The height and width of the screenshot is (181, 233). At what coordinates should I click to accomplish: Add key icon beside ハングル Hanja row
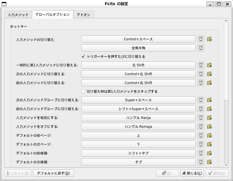tap(209, 118)
